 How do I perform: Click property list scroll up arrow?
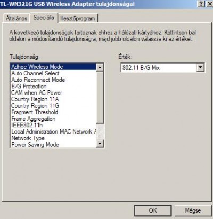(100, 67)
